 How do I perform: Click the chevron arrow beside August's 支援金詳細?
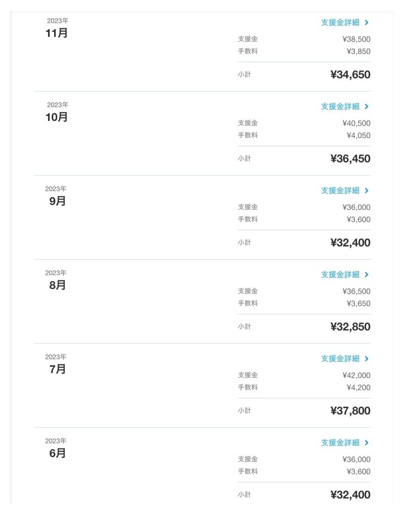[367, 274]
